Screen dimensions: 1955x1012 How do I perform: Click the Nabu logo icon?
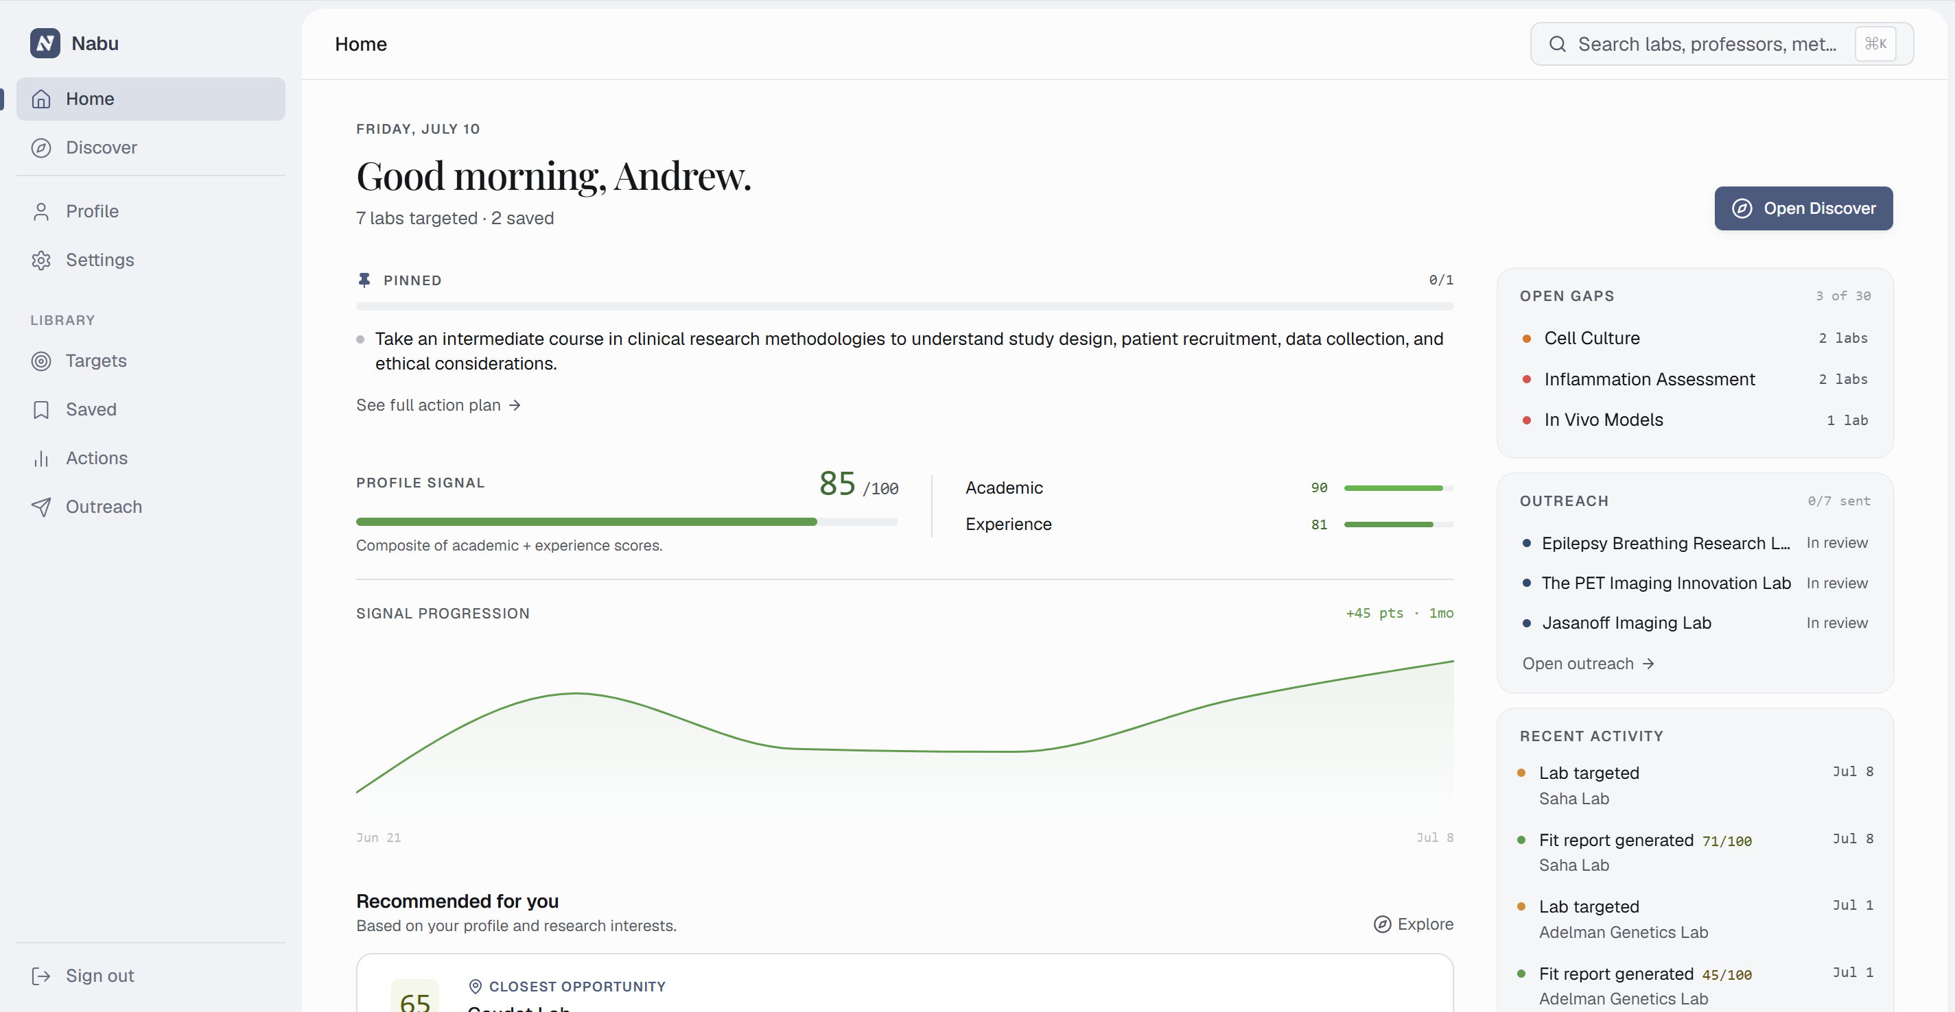point(45,43)
